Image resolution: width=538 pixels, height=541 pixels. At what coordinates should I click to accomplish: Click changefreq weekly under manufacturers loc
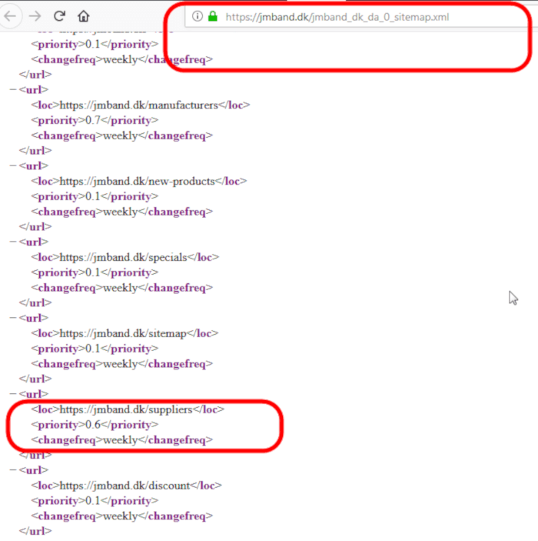click(x=122, y=135)
